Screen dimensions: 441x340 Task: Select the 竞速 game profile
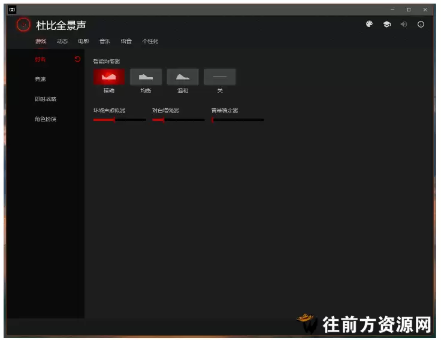[40, 79]
